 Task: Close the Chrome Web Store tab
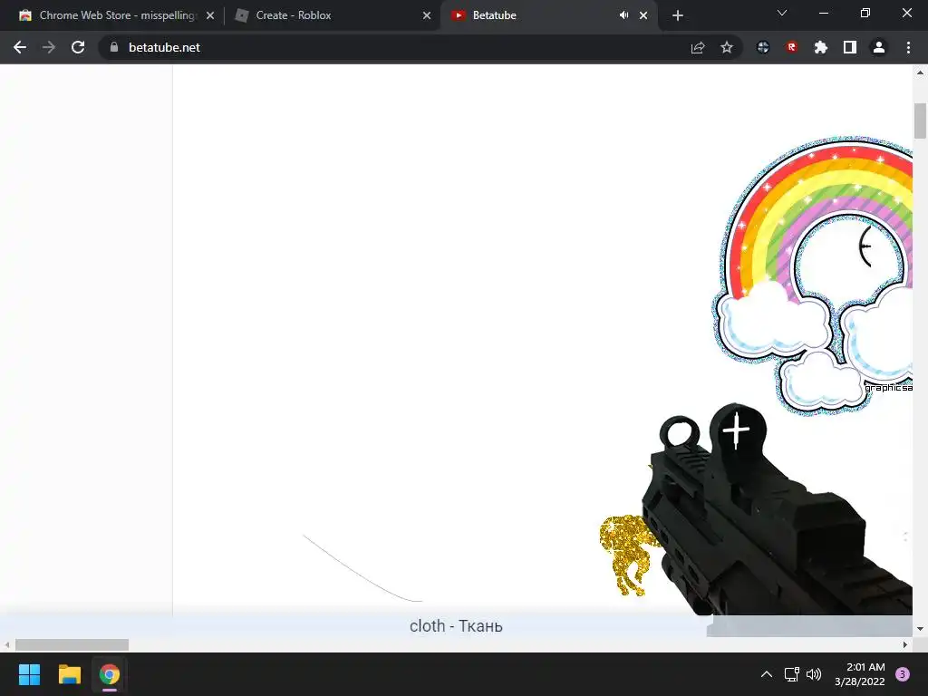pos(210,15)
